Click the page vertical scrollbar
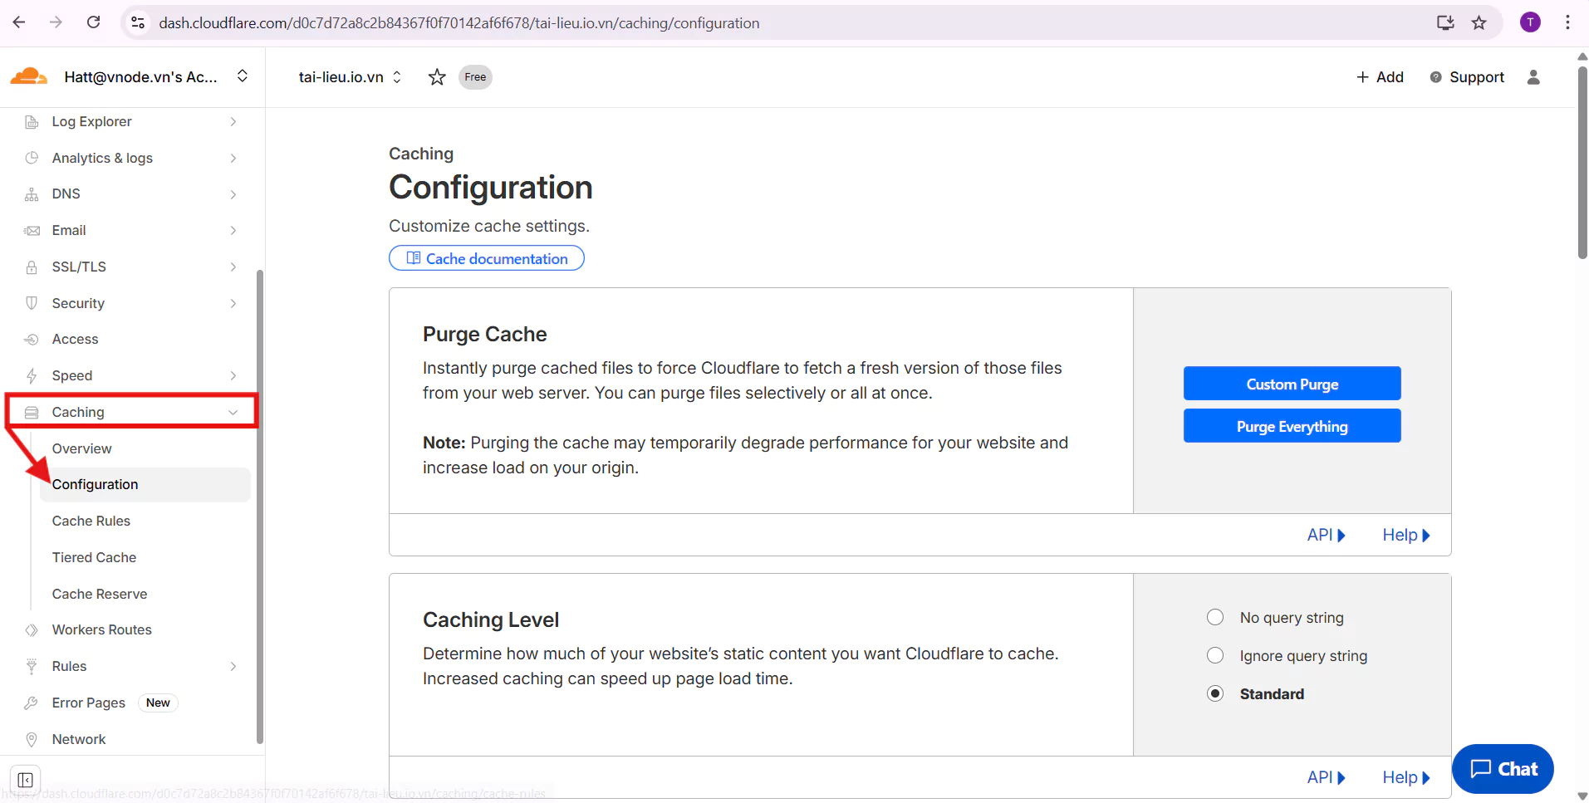 coord(1582,166)
